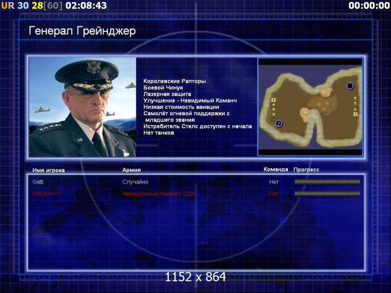Click the dark blue start marker on minimap
The image size is (391, 293).
pos(350,86)
